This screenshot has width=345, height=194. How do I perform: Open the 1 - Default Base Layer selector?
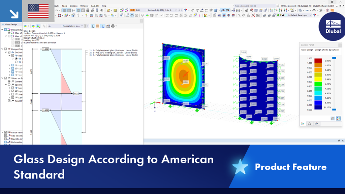tap(299, 15)
